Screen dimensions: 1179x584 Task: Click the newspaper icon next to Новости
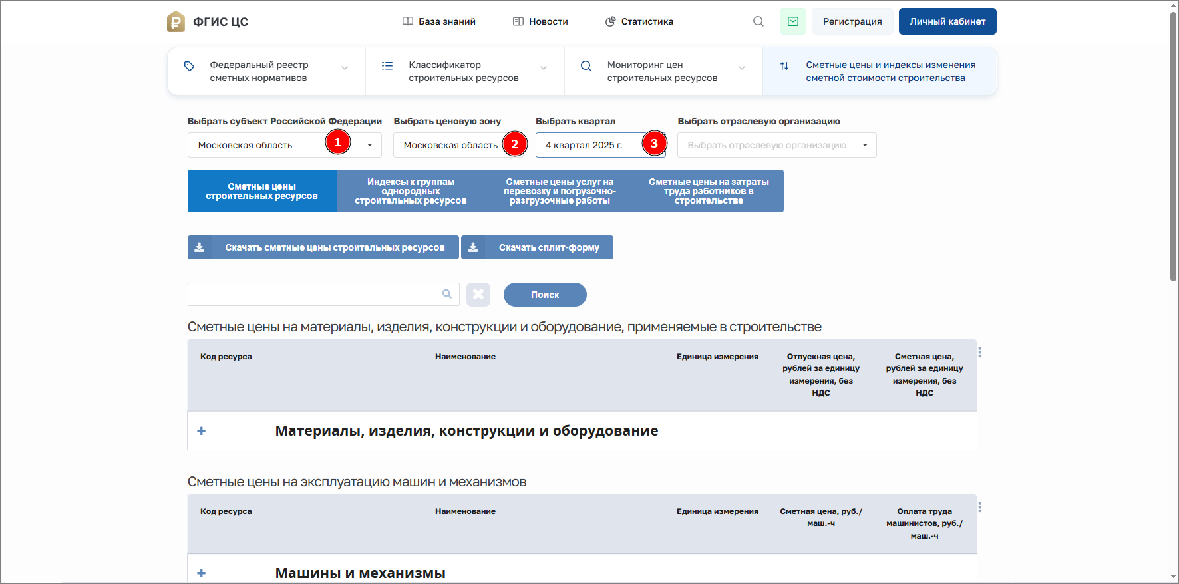(x=518, y=21)
